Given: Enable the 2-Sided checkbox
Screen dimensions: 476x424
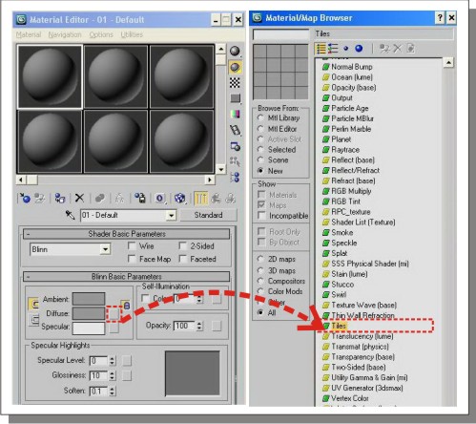Looking at the screenshot, I should pyautogui.click(x=183, y=245).
